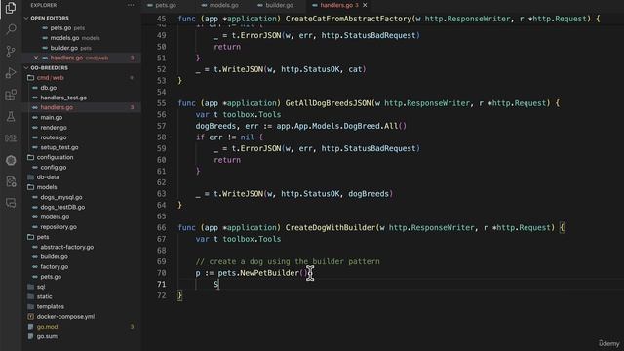Open the Source Control view
The image size is (624, 351).
tap(11, 51)
